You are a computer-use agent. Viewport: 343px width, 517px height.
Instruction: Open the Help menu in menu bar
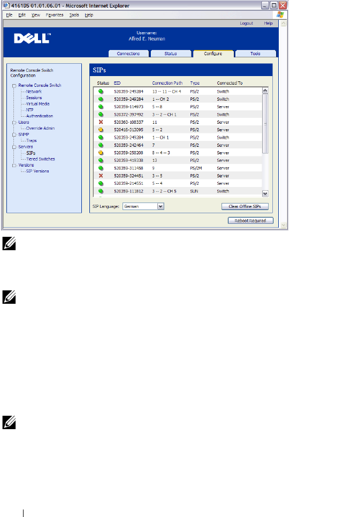[89, 15]
